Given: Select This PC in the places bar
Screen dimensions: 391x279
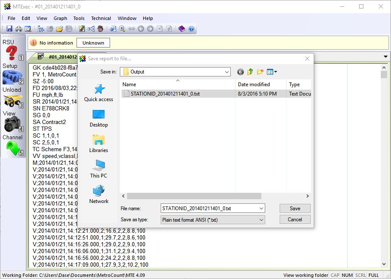Looking at the screenshot, I should click(x=99, y=169).
